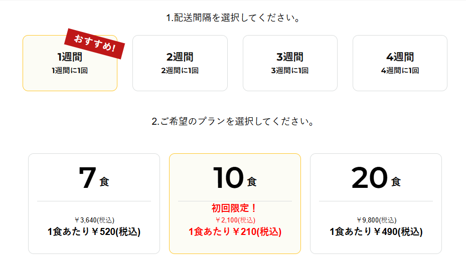Click the 1週間に1回 subtitle text

tap(70, 71)
